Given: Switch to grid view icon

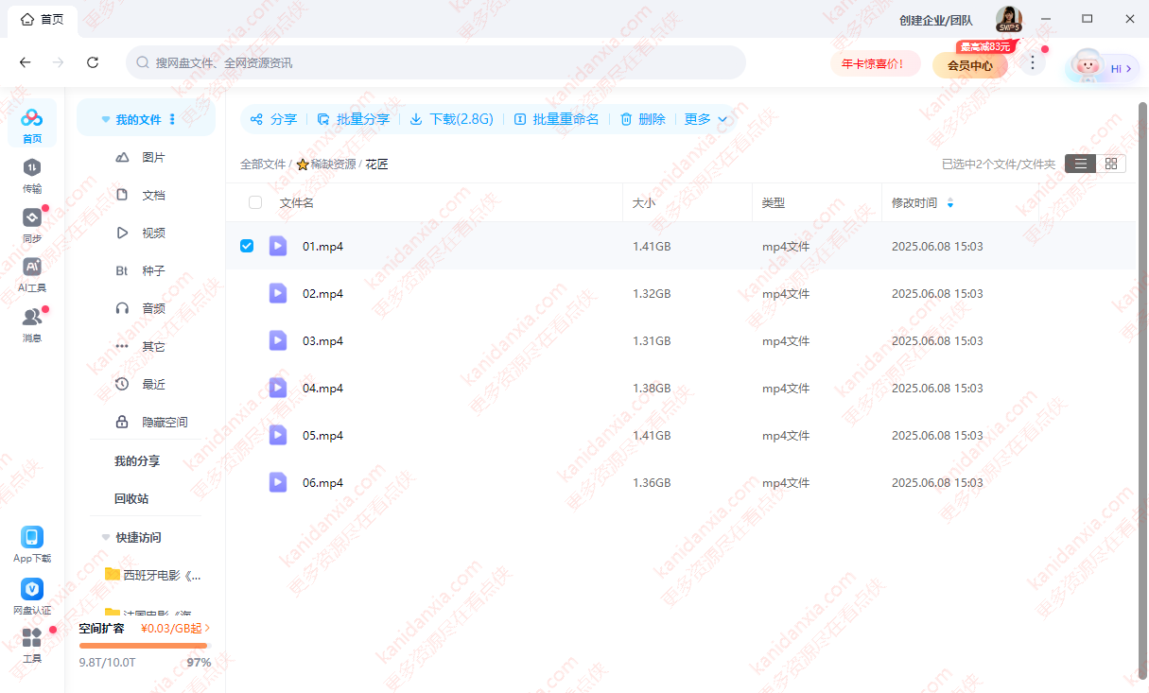Looking at the screenshot, I should [1111, 164].
